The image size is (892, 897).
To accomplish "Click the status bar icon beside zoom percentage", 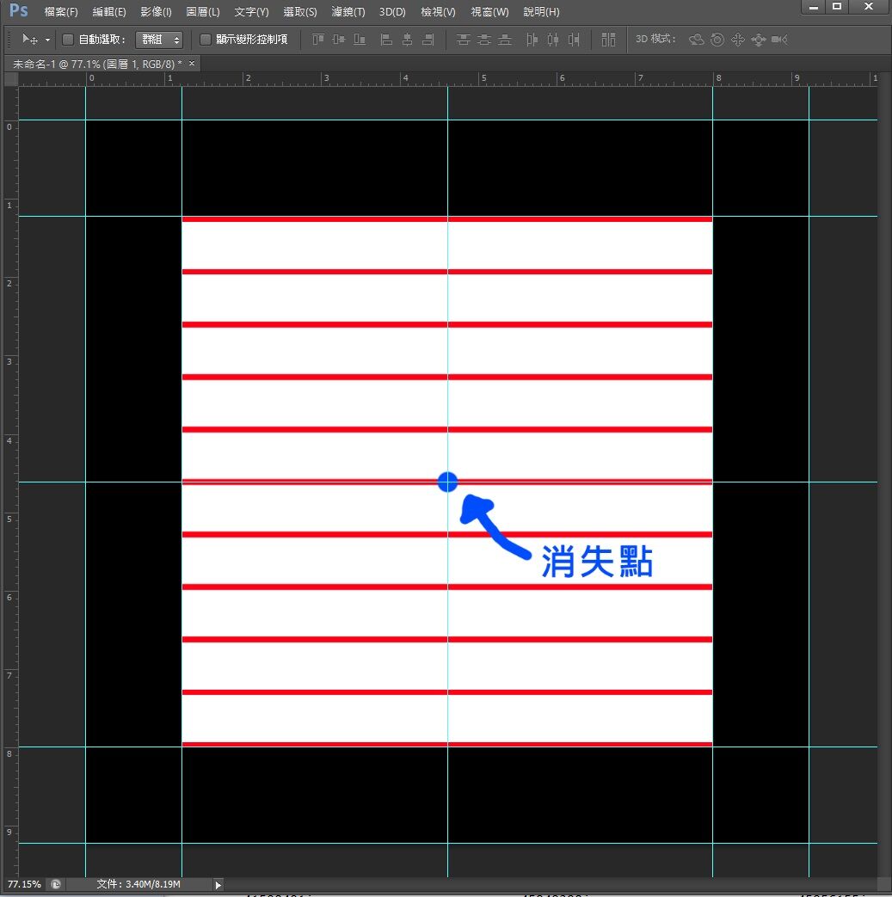I will [56, 884].
